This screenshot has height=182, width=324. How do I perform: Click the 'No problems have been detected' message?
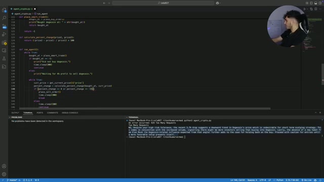37,121
